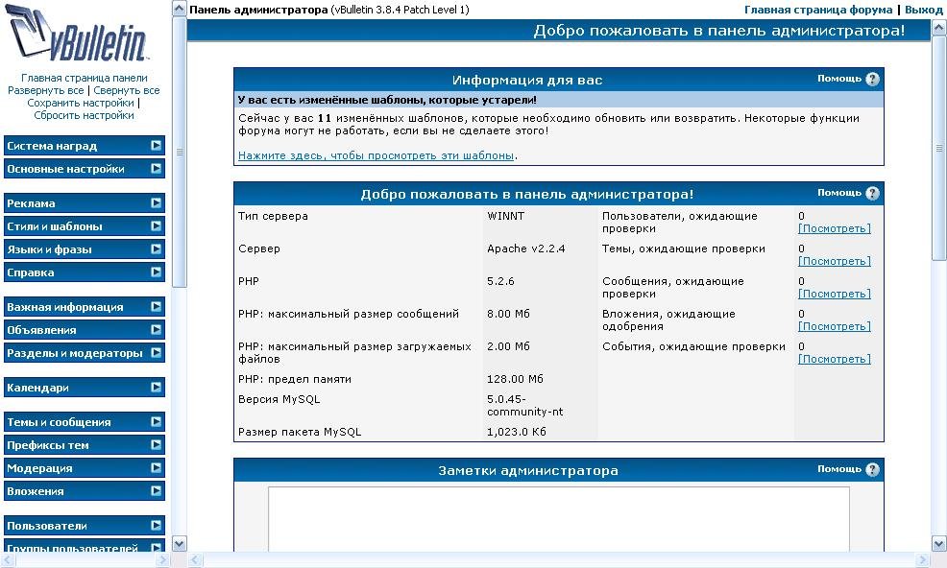Expand the Темы и сообщения section arrow
947x568 pixels.
coord(156,422)
